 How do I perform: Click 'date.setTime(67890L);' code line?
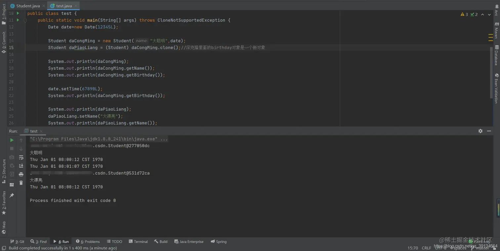(x=75, y=89)
